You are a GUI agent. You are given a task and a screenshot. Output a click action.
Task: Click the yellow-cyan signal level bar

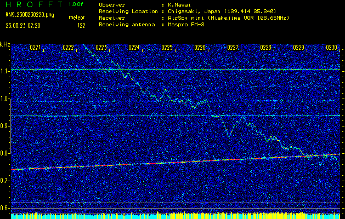click(176, 216)
